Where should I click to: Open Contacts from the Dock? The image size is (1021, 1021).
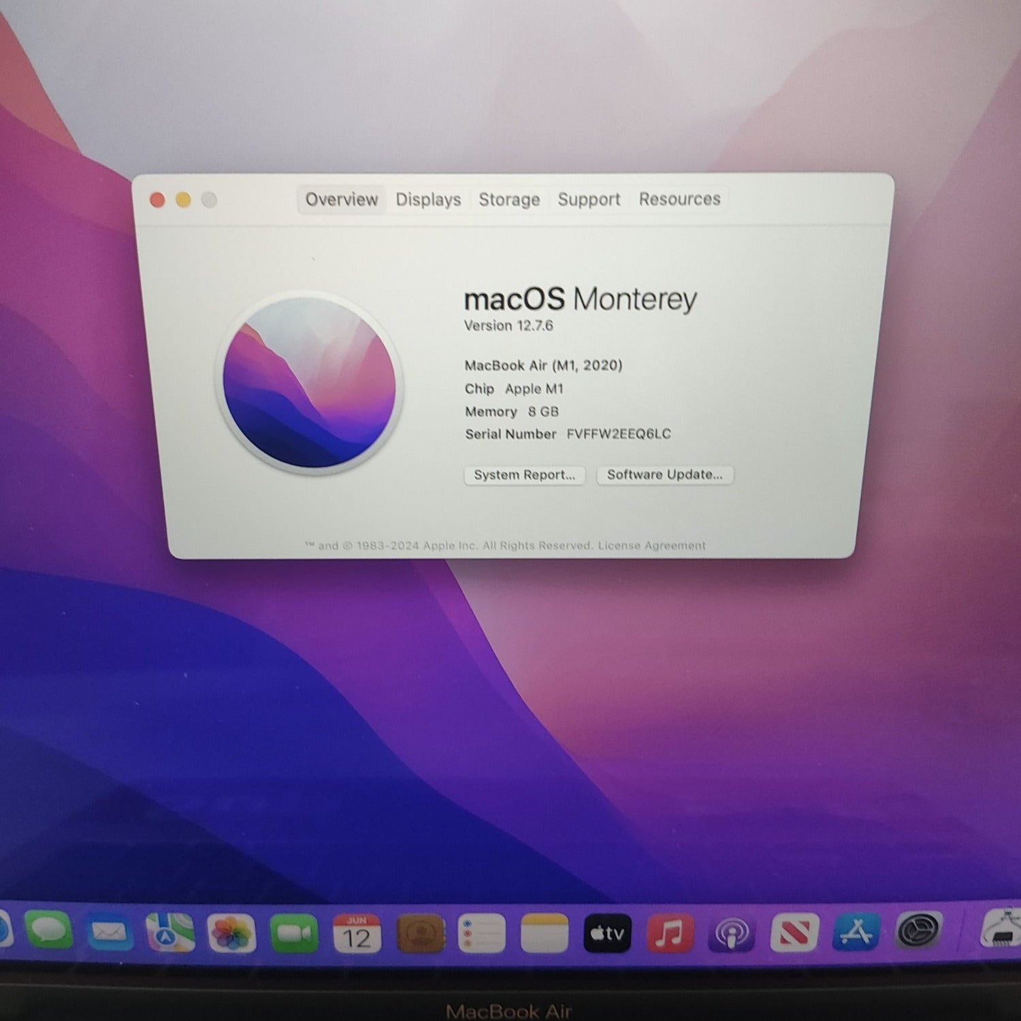point(420,933)
